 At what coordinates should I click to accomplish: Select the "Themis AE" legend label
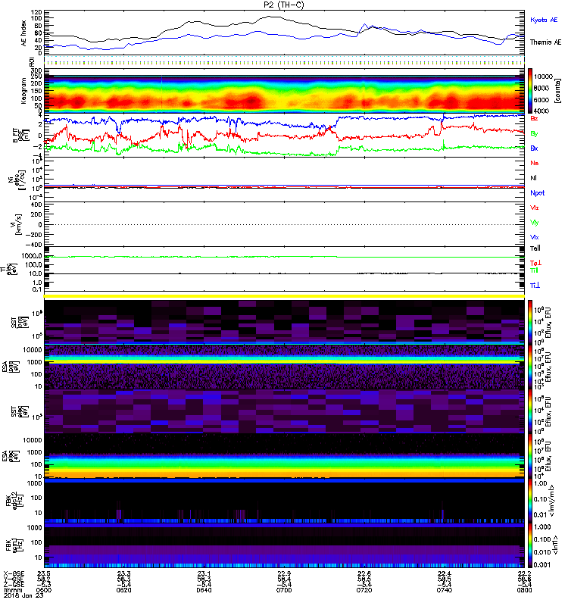[545, 42]
